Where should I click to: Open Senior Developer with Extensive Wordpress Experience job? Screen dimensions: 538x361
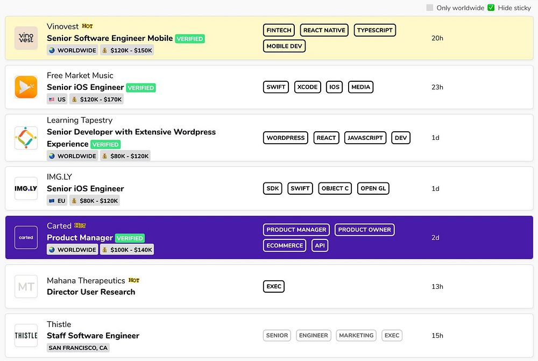pyautogui.click(x=131, y=138)
